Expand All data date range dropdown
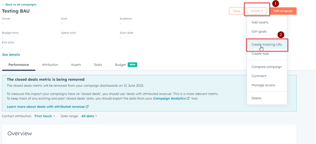316x144 pixels. pos(89,116)
